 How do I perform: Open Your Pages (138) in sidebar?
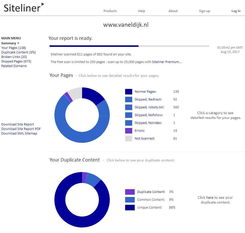point(14,48)
